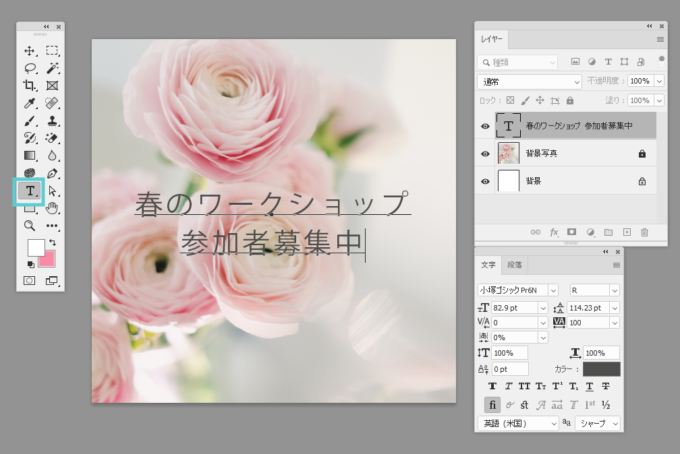680x454 pixels.
Task: Open the レイヤー panel tab
Action: pos(491,39)
